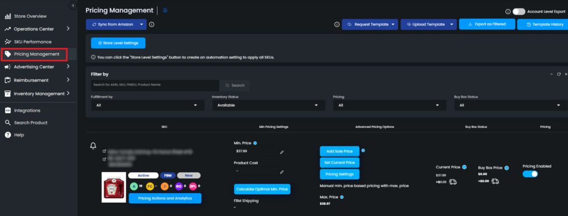The height and width of the screenshot is (216, 568).
Task: Click Calculate Optimal Min. Price
Action: (262, 189)
